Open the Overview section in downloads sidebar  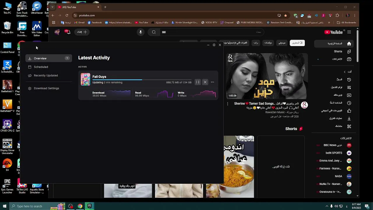(x=49, y=58)
